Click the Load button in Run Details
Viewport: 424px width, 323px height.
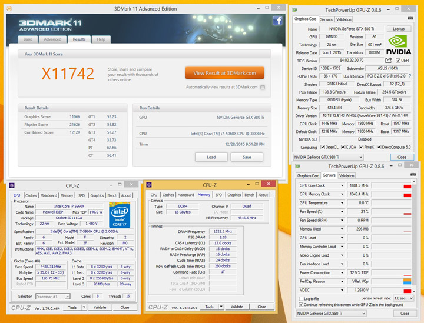[x=211, y=157]
